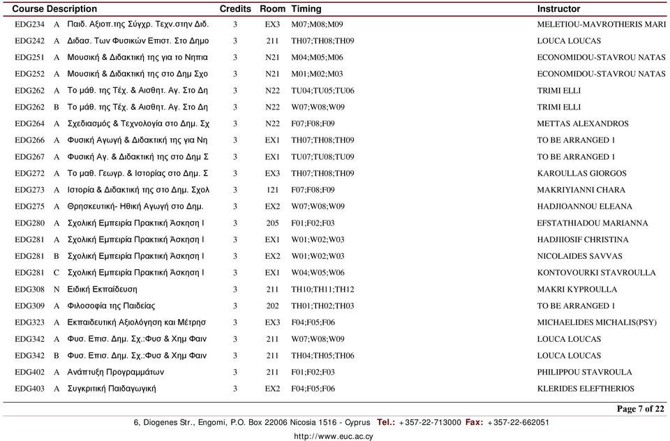Select course code EDG402
The width and height of the screenshot is (670, 441).
tap(29, 372)
